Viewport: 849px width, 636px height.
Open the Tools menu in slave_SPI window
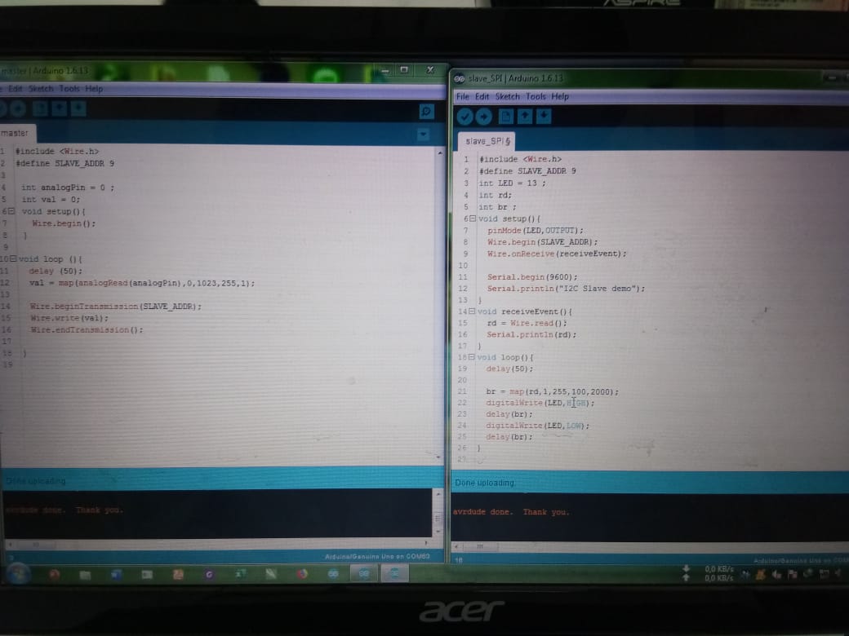(x=536, y=96)
